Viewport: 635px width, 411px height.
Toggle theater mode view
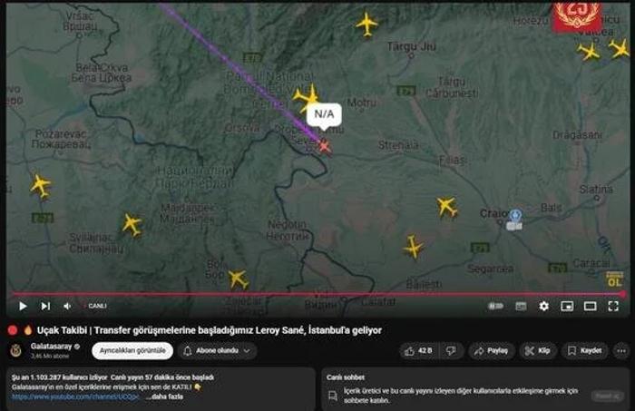tap(590, 306)
